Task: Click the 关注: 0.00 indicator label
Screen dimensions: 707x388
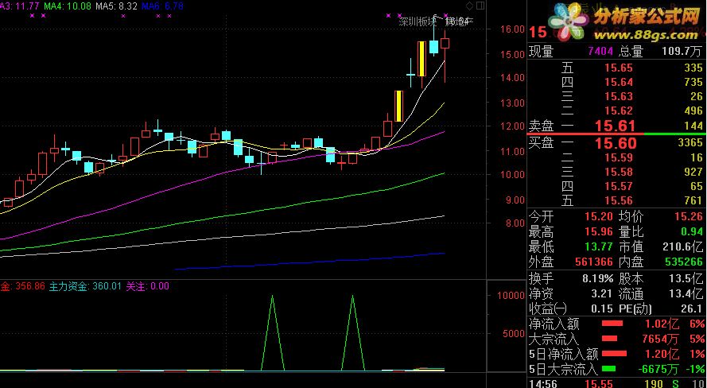Action: (147, 286)
